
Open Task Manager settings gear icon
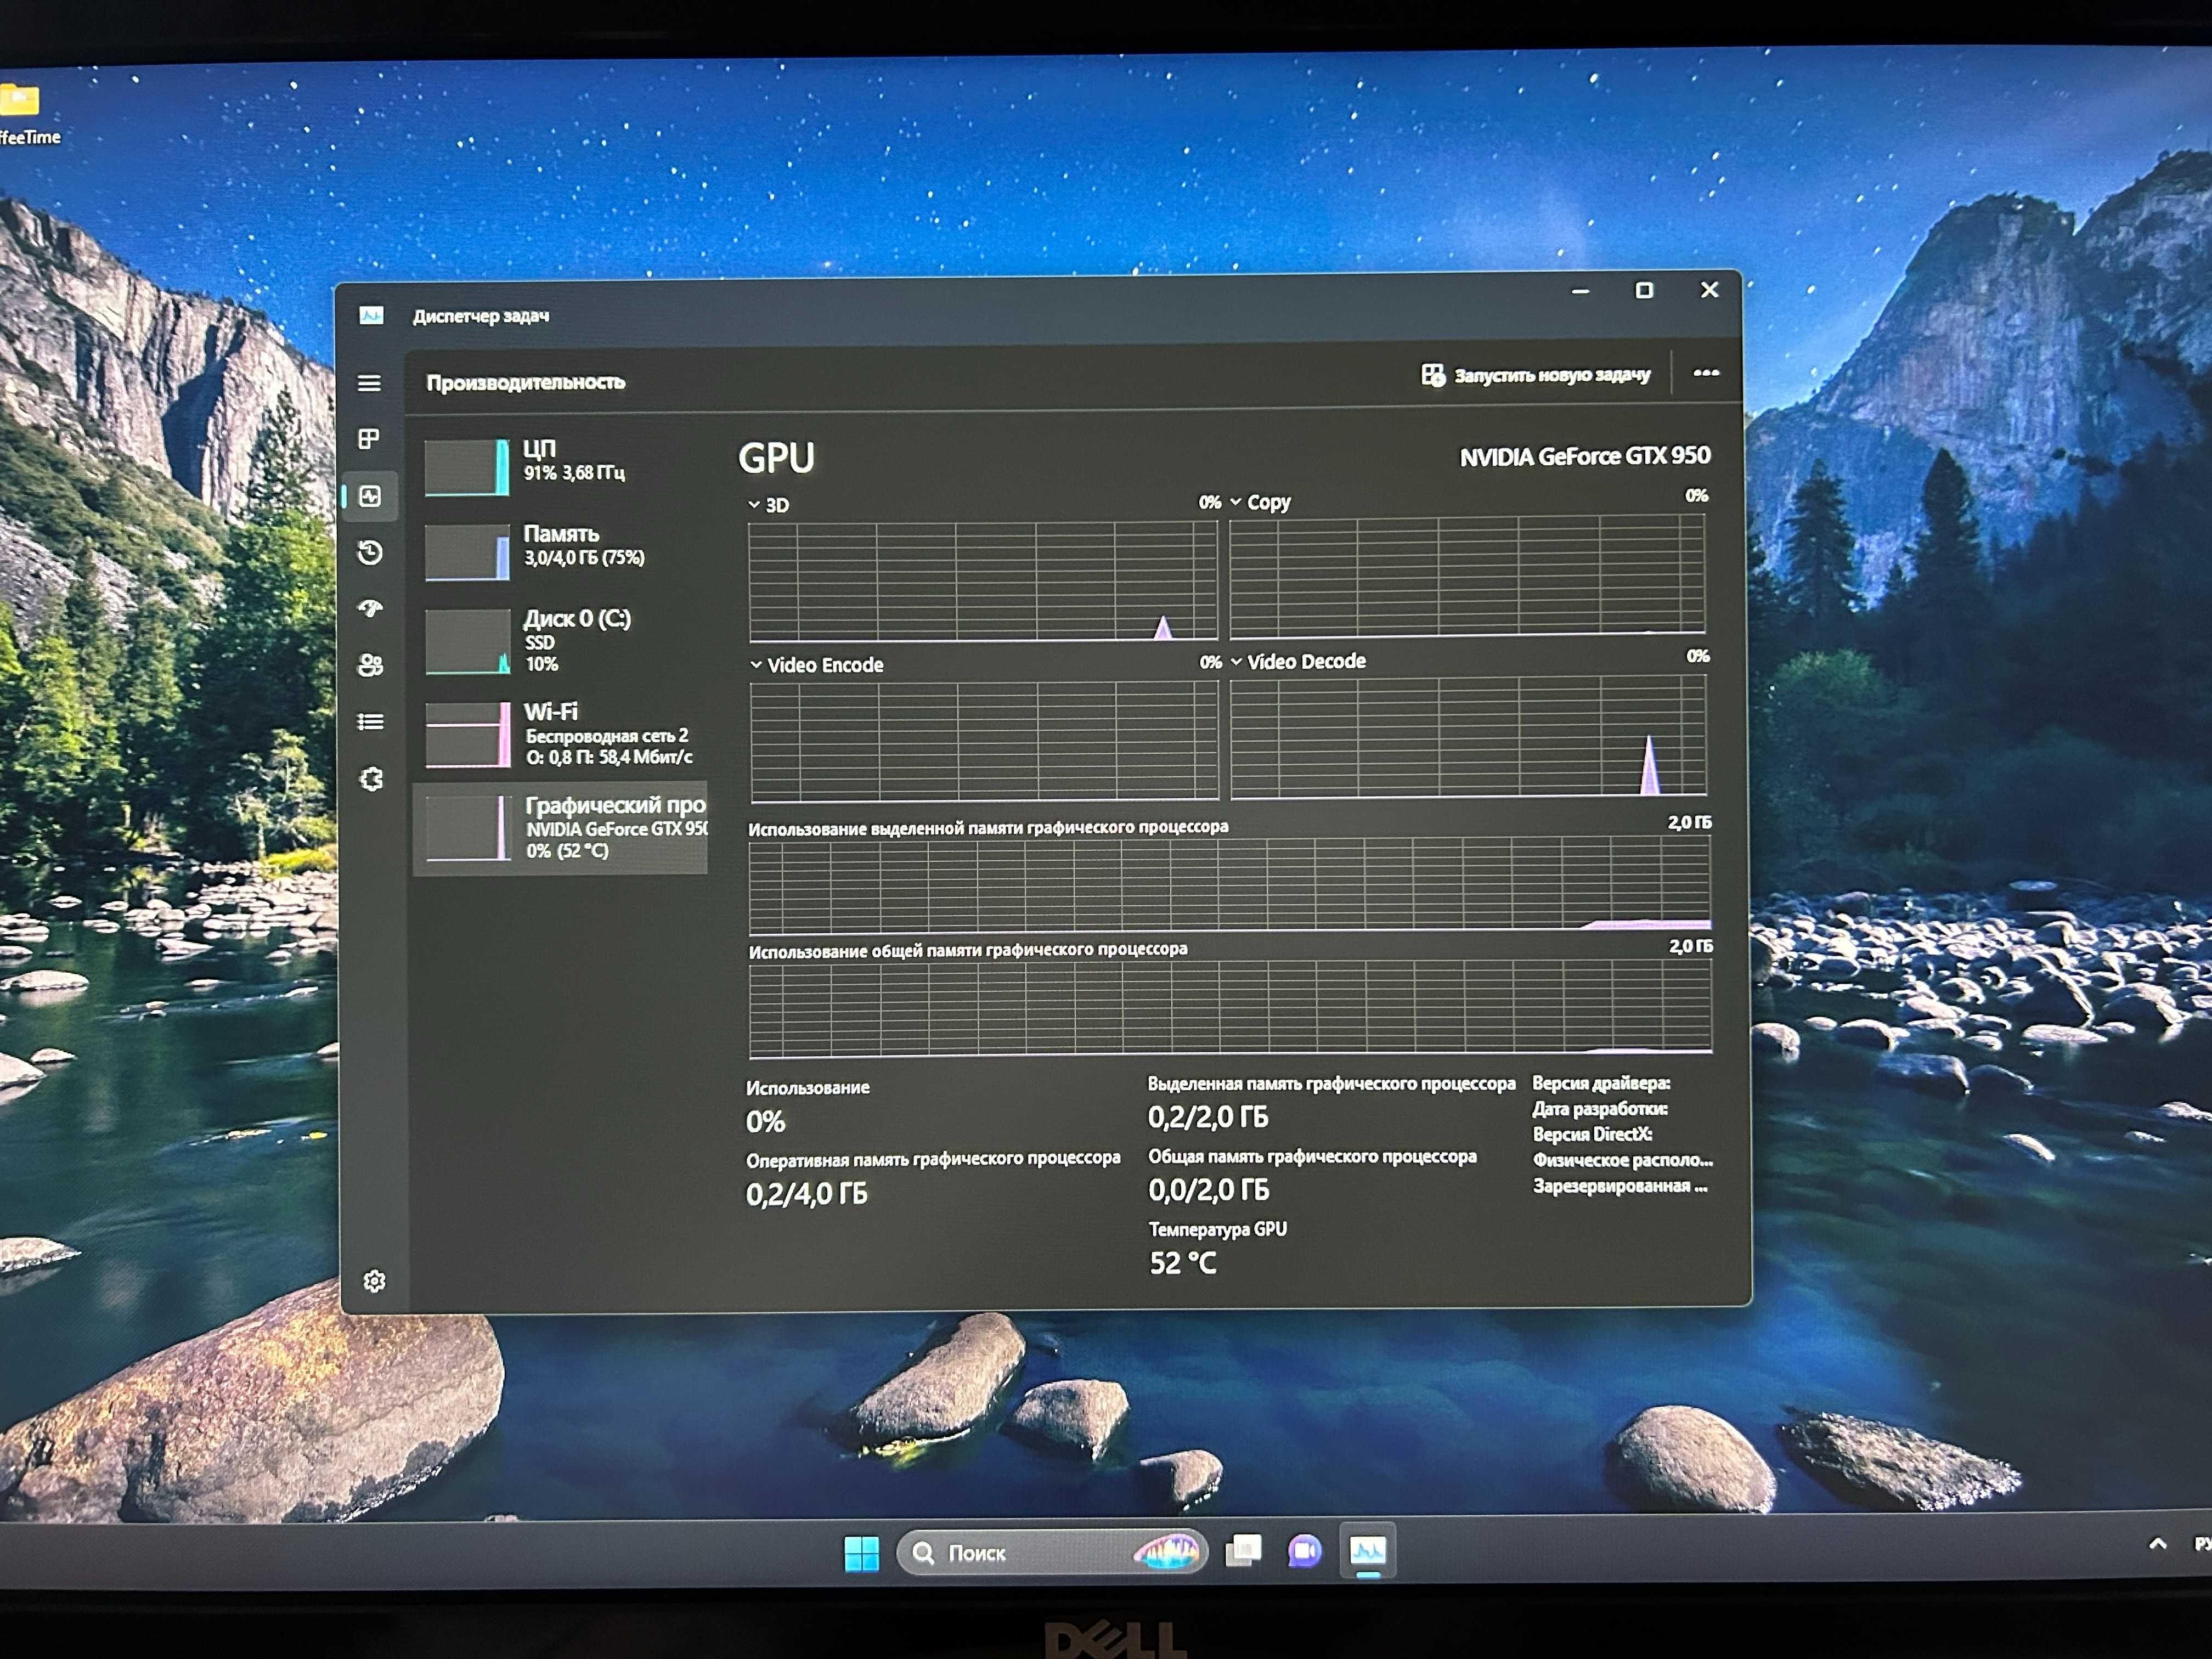point(375,1281)
